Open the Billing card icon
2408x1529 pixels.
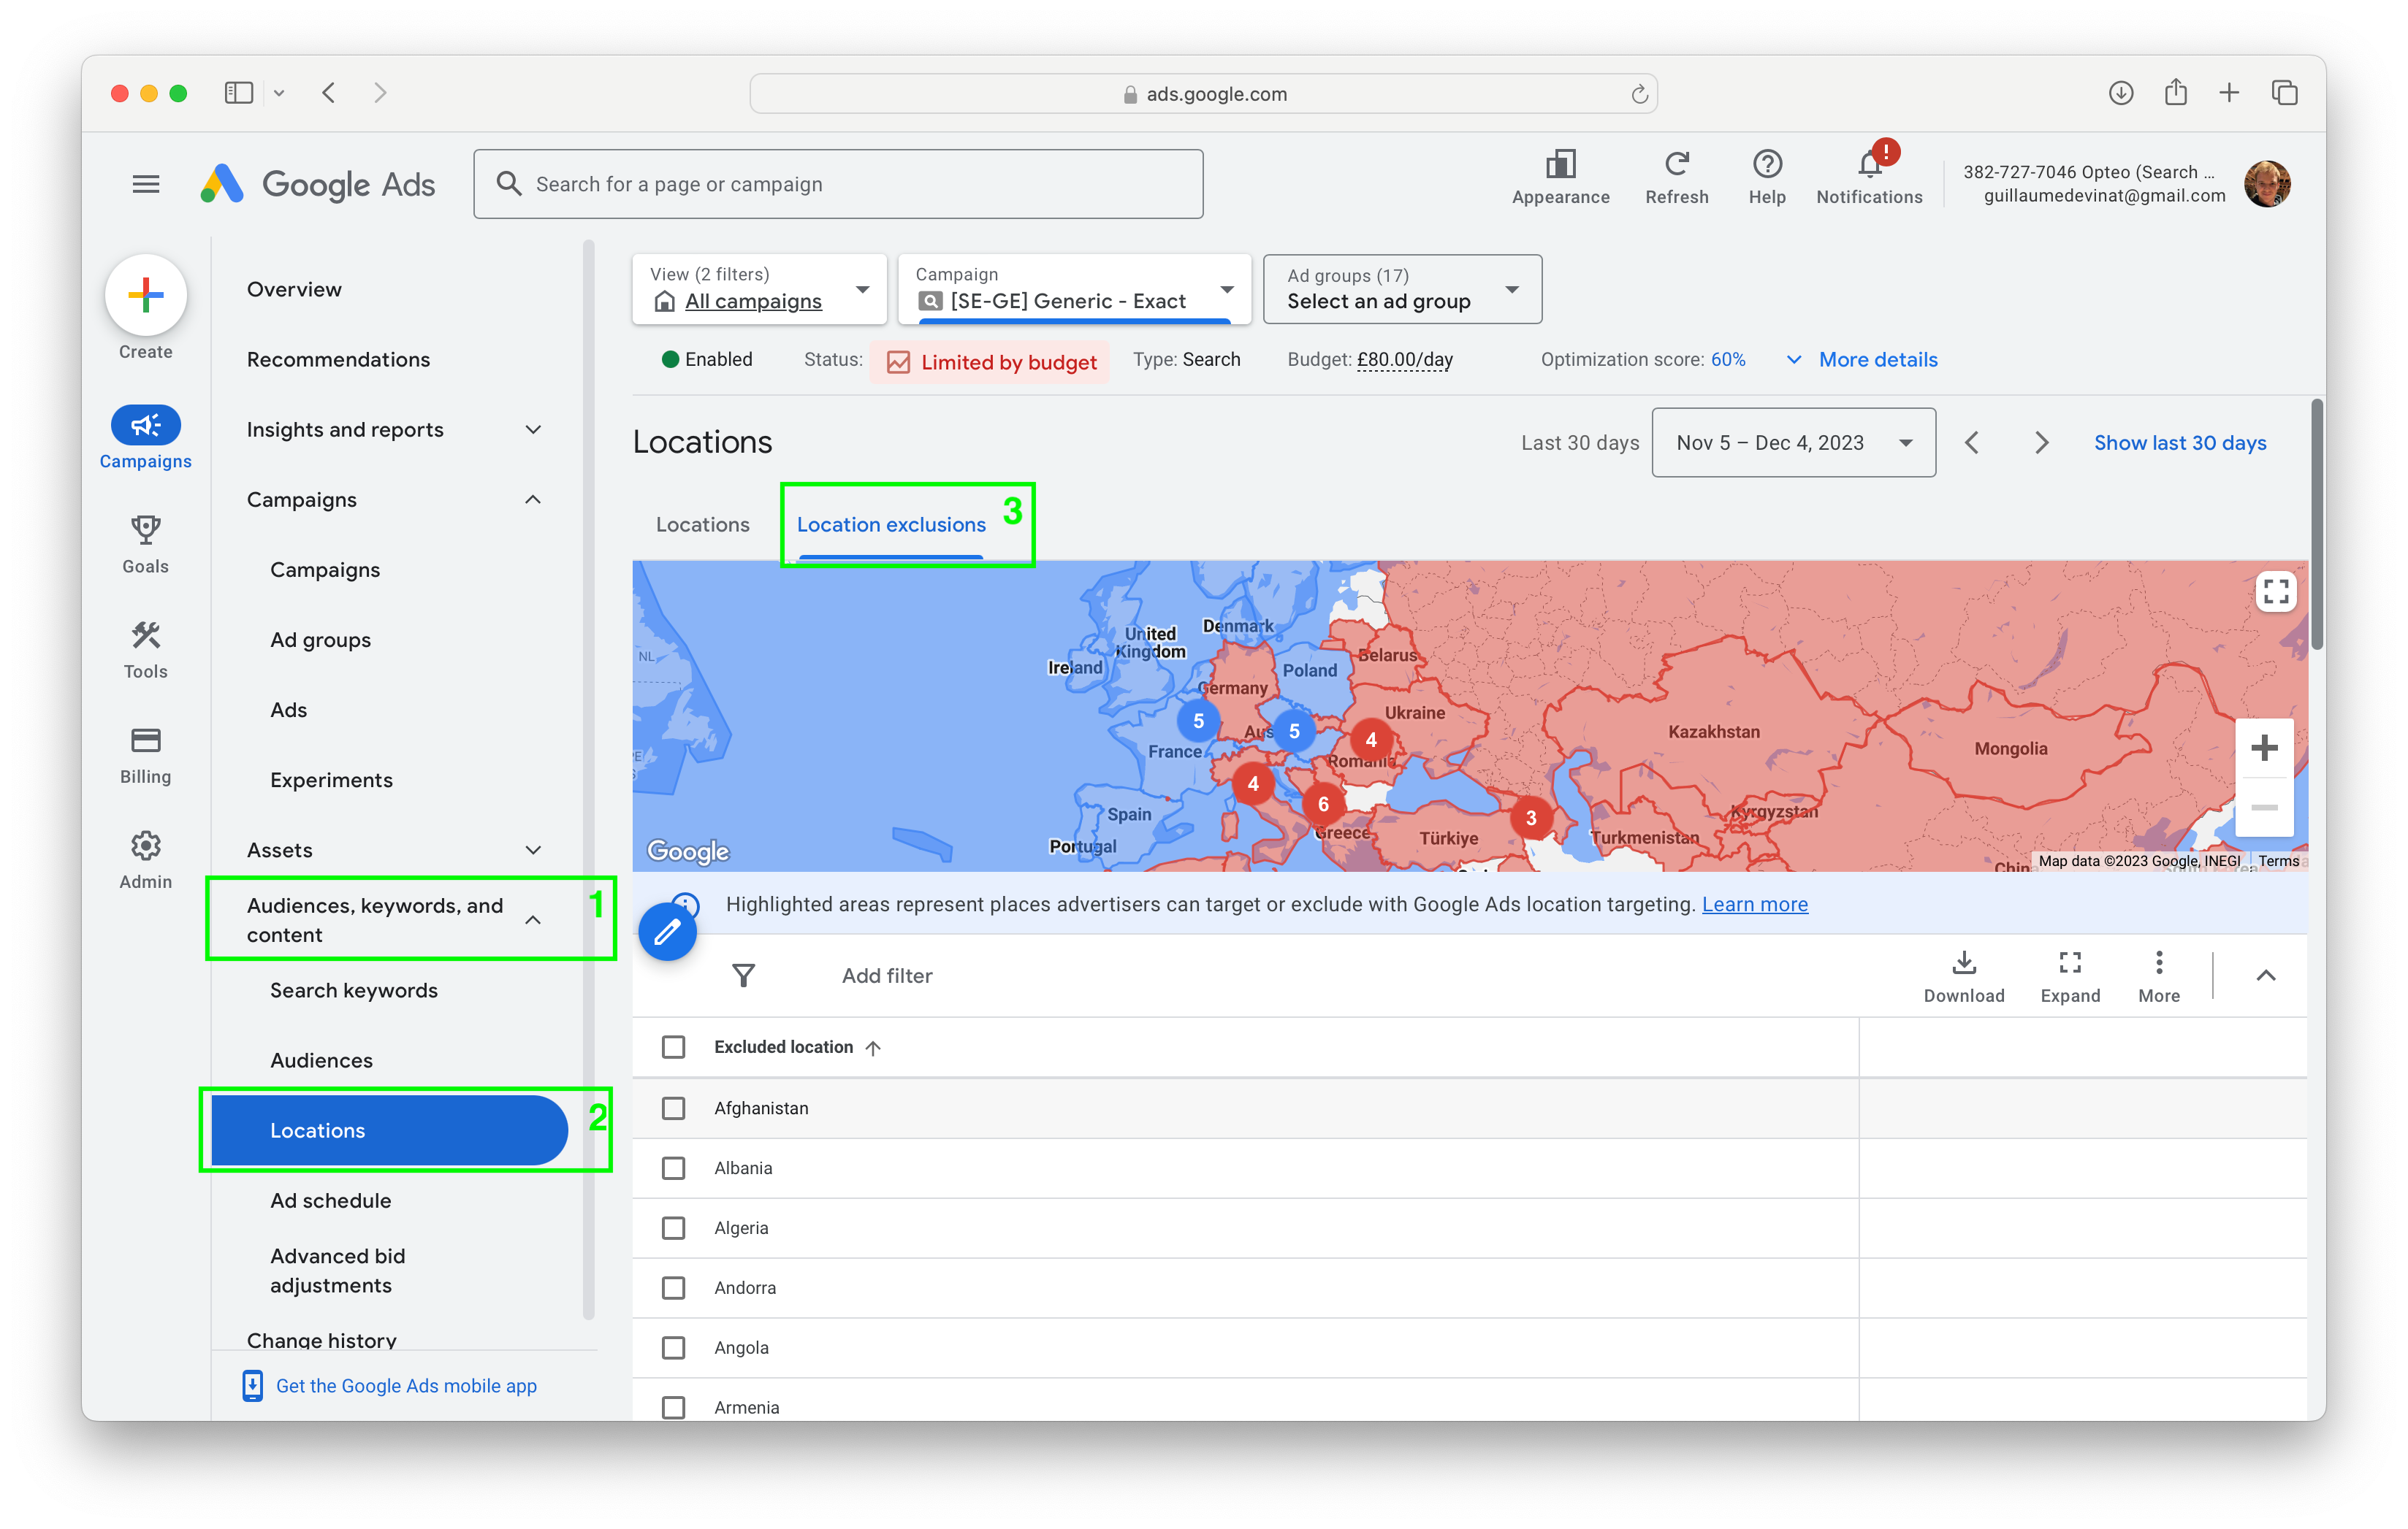(146, 740)
